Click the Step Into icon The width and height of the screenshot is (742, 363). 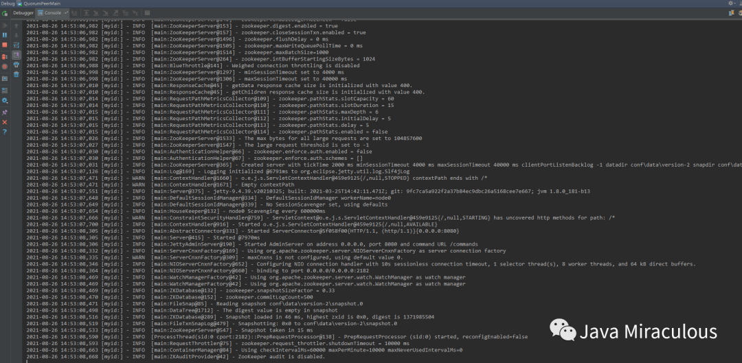(96, 13)
